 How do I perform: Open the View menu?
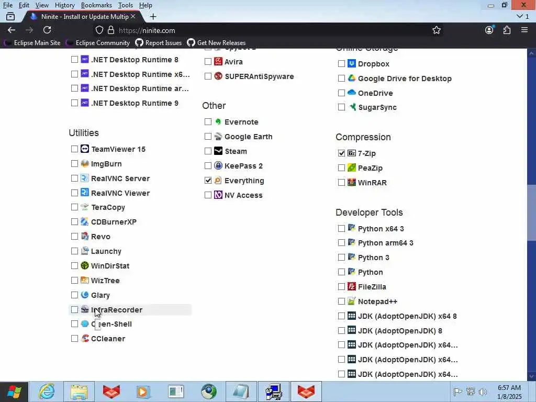(42, 5)
